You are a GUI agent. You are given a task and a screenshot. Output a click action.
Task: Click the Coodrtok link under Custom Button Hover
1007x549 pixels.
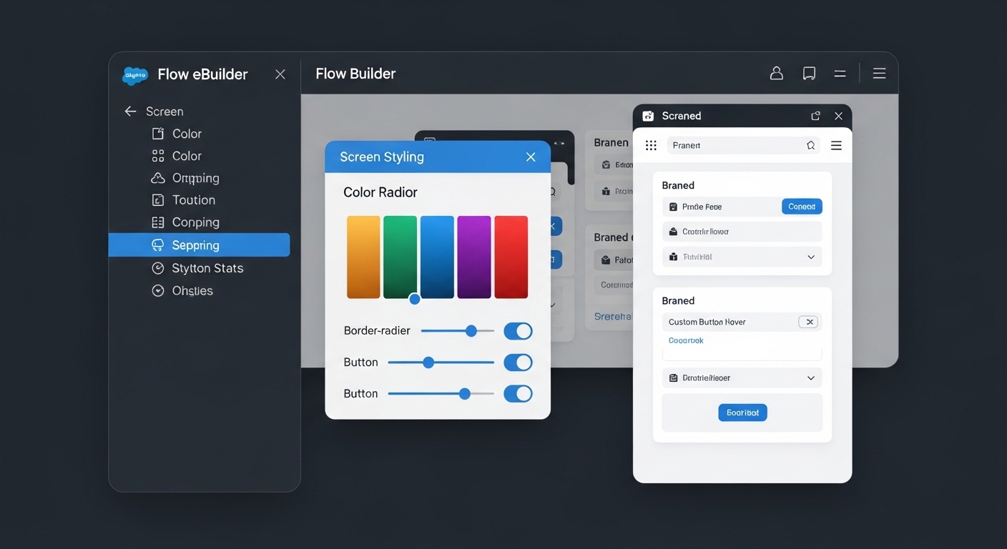685,340
